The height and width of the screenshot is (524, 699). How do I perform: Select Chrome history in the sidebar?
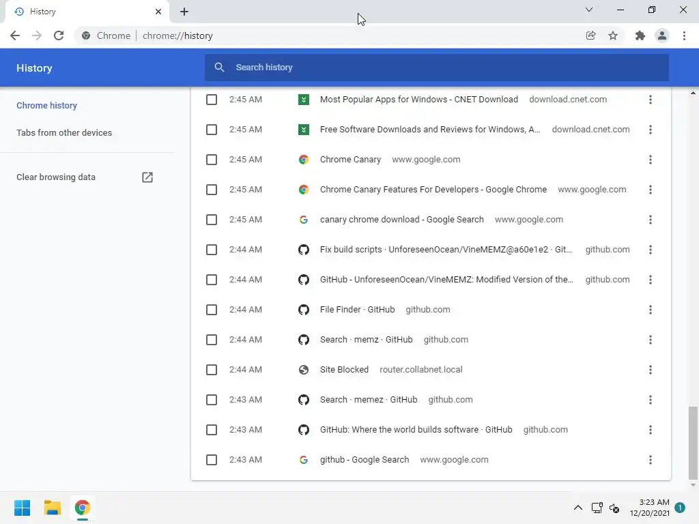[47, 106]
